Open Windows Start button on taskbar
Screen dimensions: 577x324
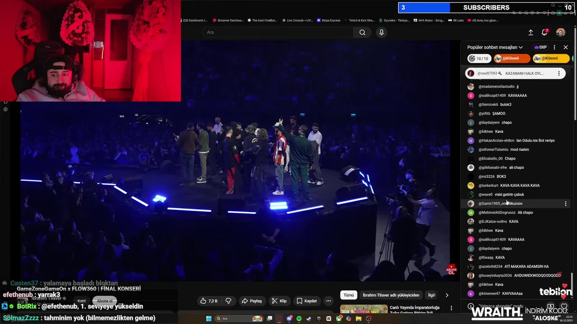point(209,319)
